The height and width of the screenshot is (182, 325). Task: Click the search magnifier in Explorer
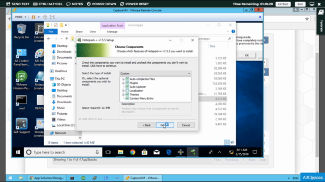coord(230,38)
